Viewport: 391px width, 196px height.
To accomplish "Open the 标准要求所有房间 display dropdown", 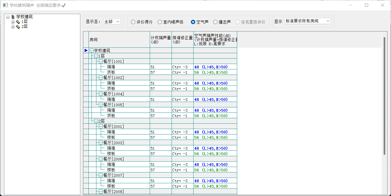I will [307, 21].
